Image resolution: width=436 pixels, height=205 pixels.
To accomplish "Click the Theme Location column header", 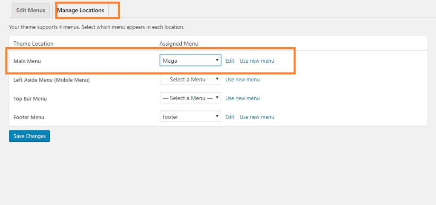I will tap(33, 43).
